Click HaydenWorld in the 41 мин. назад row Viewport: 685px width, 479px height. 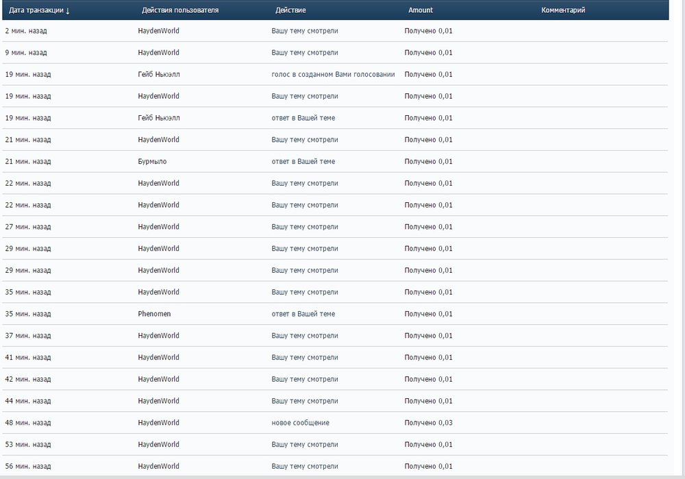158,358
